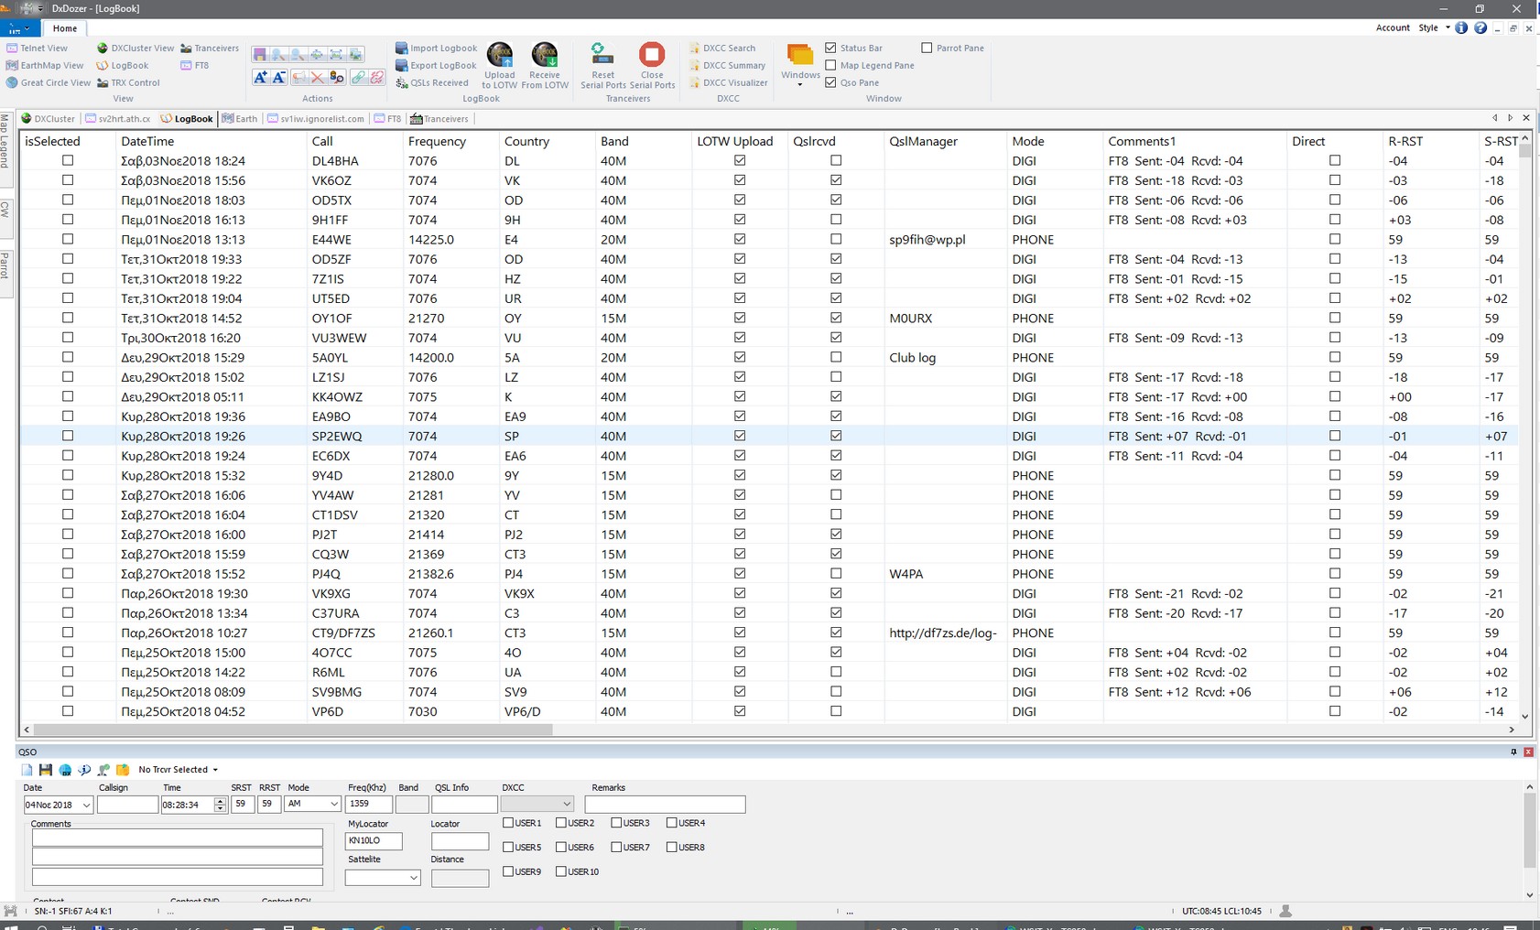The height and width of the screenshot is (930, 1540).
Task: Delete record using the red X icon
Action: [317, 78]
